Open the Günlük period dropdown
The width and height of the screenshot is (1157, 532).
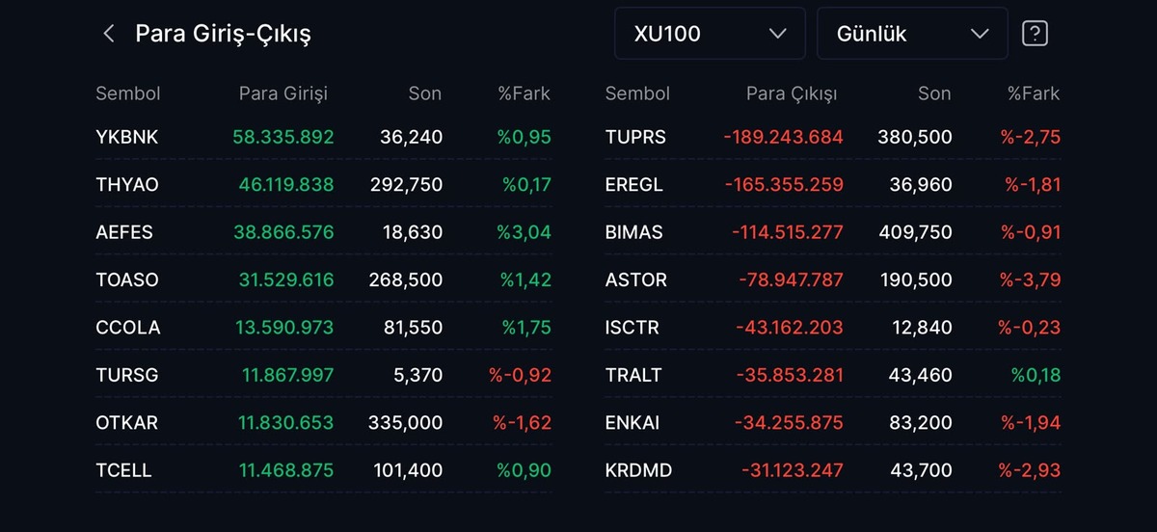tap(912, 34)
